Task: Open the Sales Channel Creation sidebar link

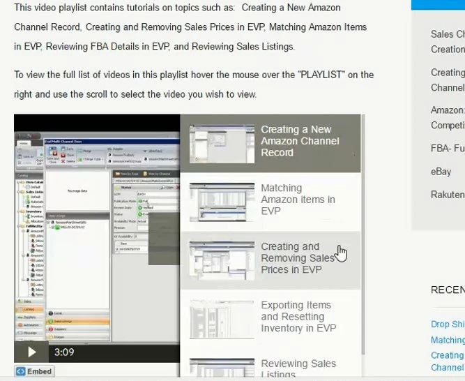Action: (448, 42)
